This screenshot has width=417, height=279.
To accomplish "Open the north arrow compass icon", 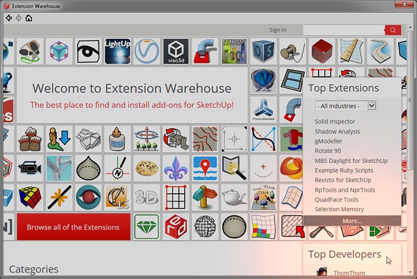I will pos(117,168).
